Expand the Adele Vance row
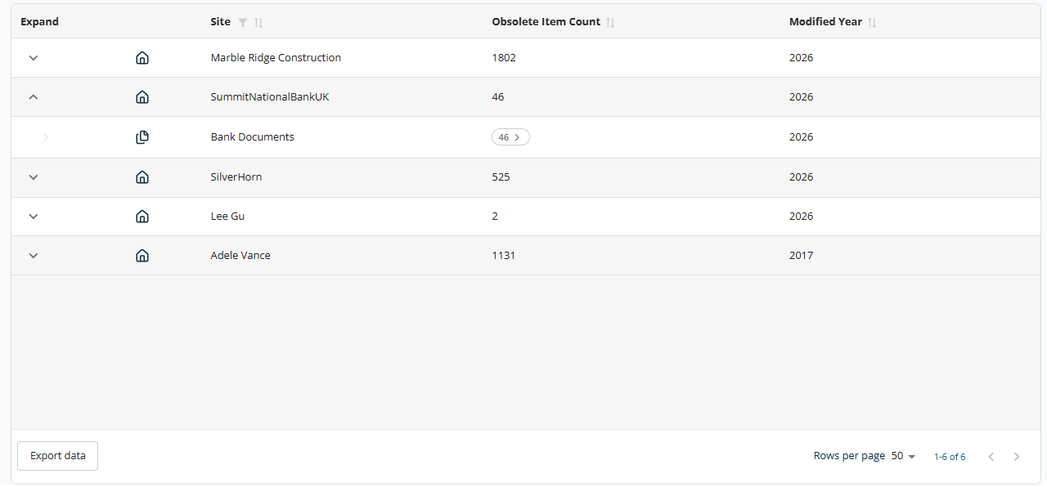 34,256
